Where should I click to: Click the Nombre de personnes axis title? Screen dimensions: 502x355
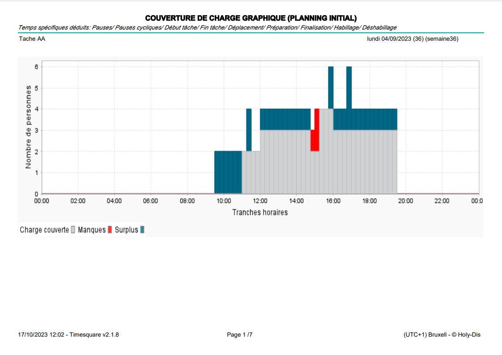(29, 127)
